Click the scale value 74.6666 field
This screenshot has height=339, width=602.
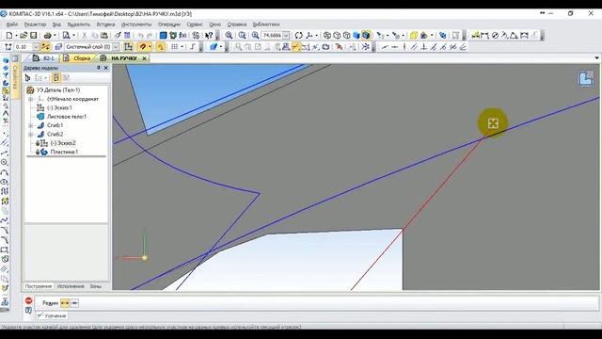(x=272, y=36)
